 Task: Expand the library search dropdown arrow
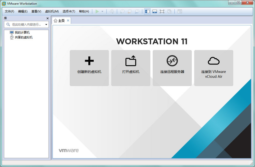[x=46, y=24]
